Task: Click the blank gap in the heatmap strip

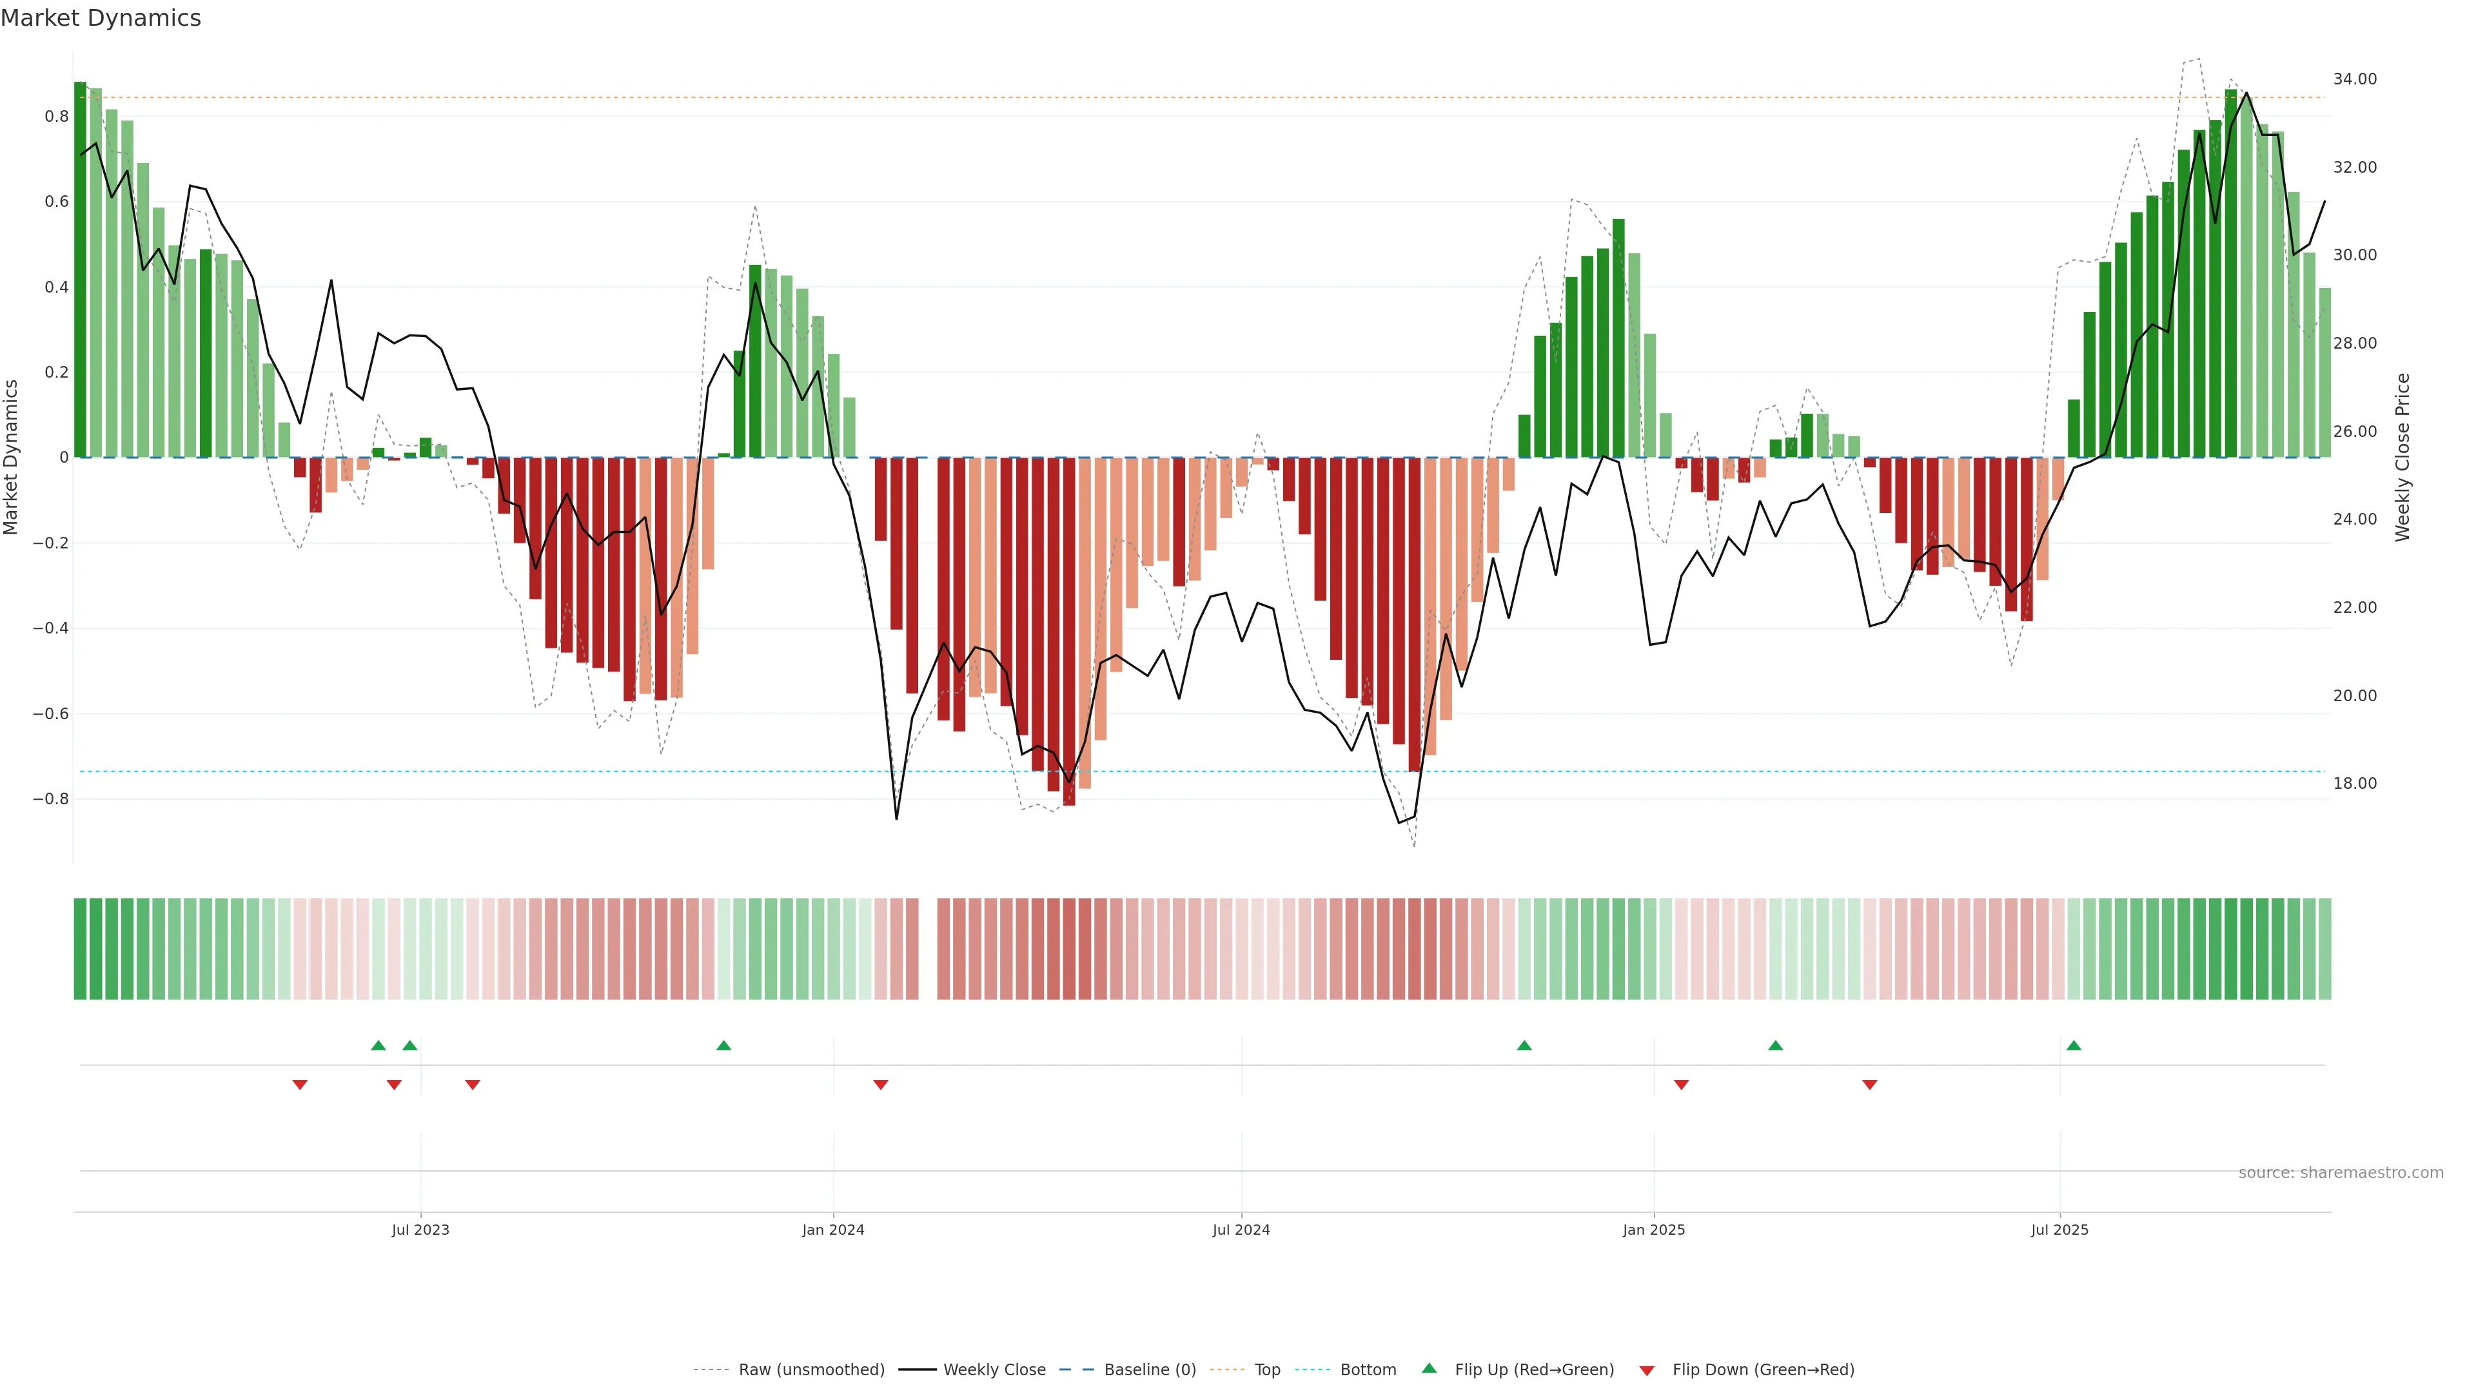Action: pyautogui.click(x=928, y=948)
